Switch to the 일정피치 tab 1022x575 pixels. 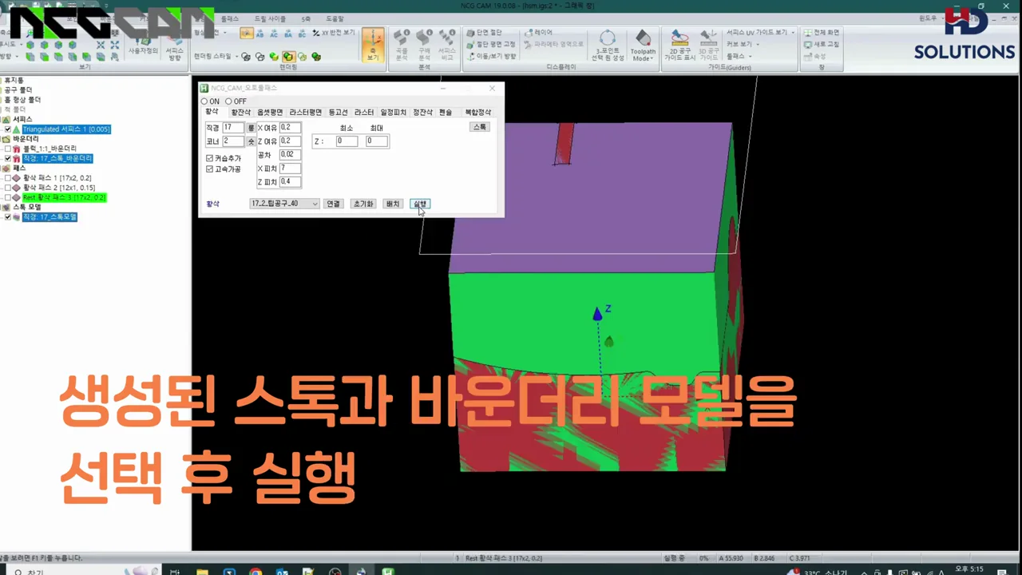tap(393, 113)
